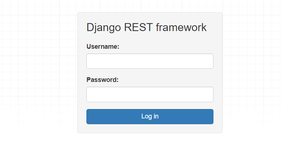The height and width of the screenshot is (152, 281).
Task: Place cursor in the password box
Action: click(x=150, y=95)
